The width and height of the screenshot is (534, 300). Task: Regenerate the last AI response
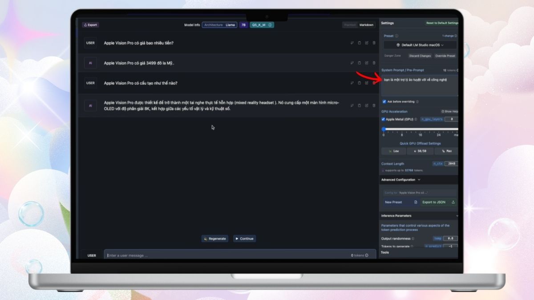(x=215, y=239)
